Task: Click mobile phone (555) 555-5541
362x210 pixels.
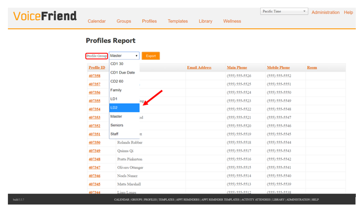Action: tap(279, 167)
